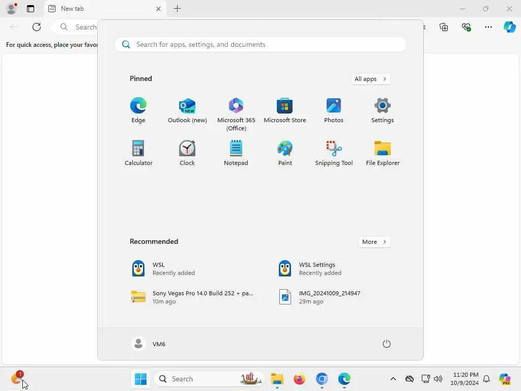Click the network tray icon
Screen dimensions: 521x391
click(x=425, y=379)
